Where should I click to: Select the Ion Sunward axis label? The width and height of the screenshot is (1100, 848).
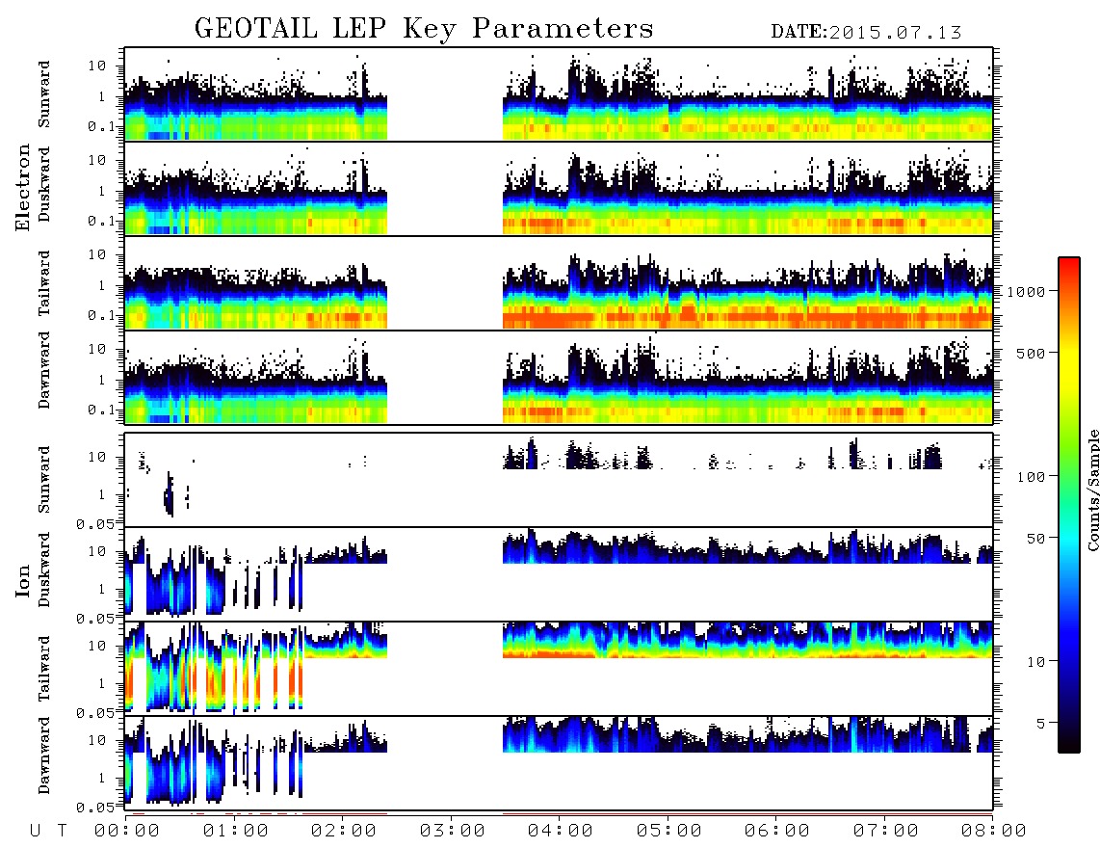(44, 480)
